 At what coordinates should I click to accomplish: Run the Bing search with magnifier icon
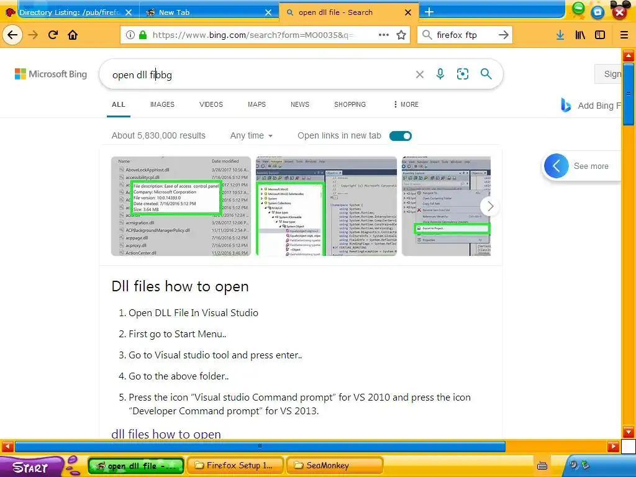486,74
